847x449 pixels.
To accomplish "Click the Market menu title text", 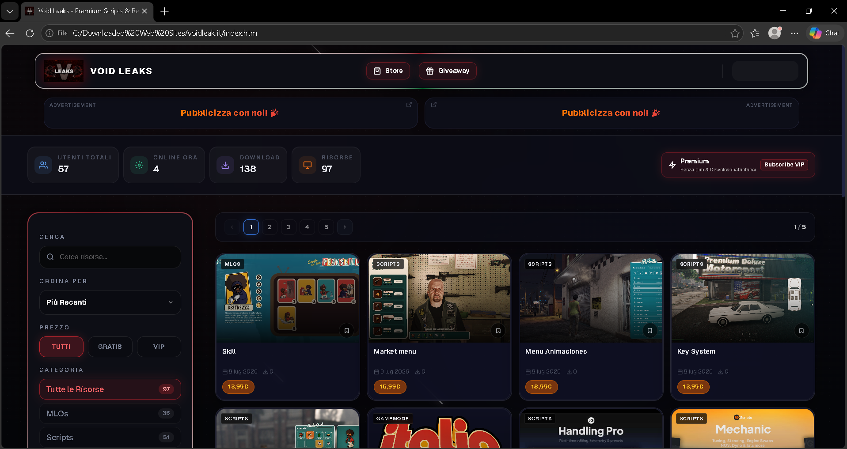I will [x=395, y=351].
